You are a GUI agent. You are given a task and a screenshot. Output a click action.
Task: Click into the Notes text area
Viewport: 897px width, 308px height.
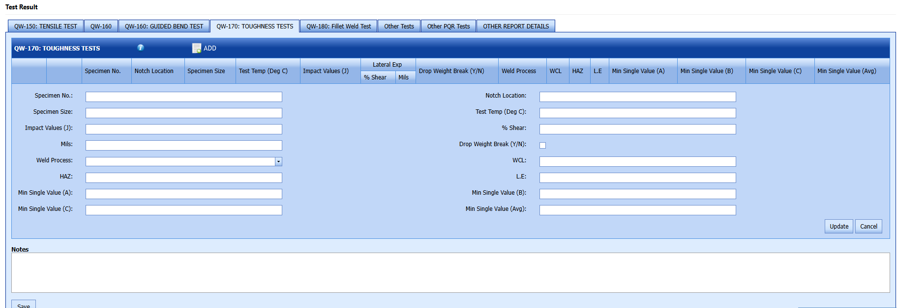pyautogui.click(x=450, y=273)
